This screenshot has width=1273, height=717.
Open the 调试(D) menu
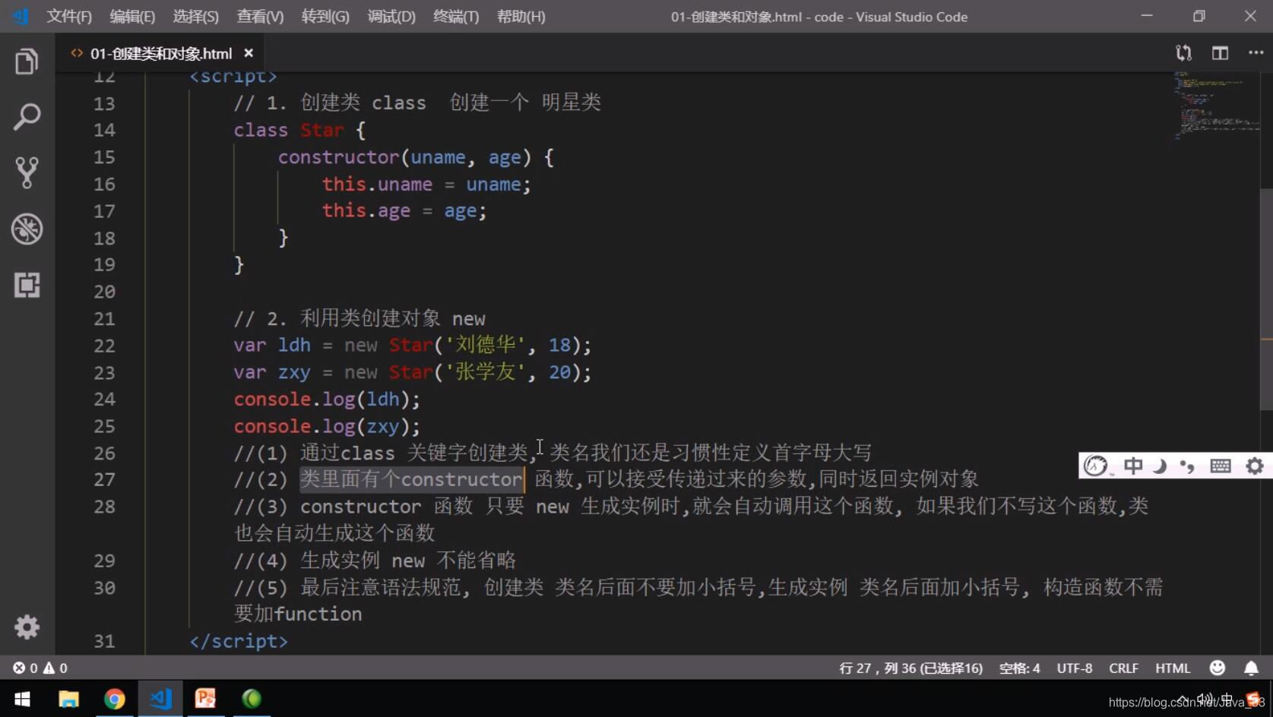pyautogui.click(x=391, y=16)
